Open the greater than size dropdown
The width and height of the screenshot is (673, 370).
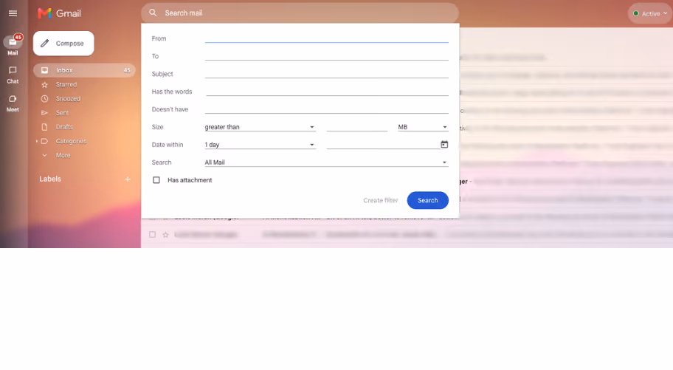coord(260,127)
